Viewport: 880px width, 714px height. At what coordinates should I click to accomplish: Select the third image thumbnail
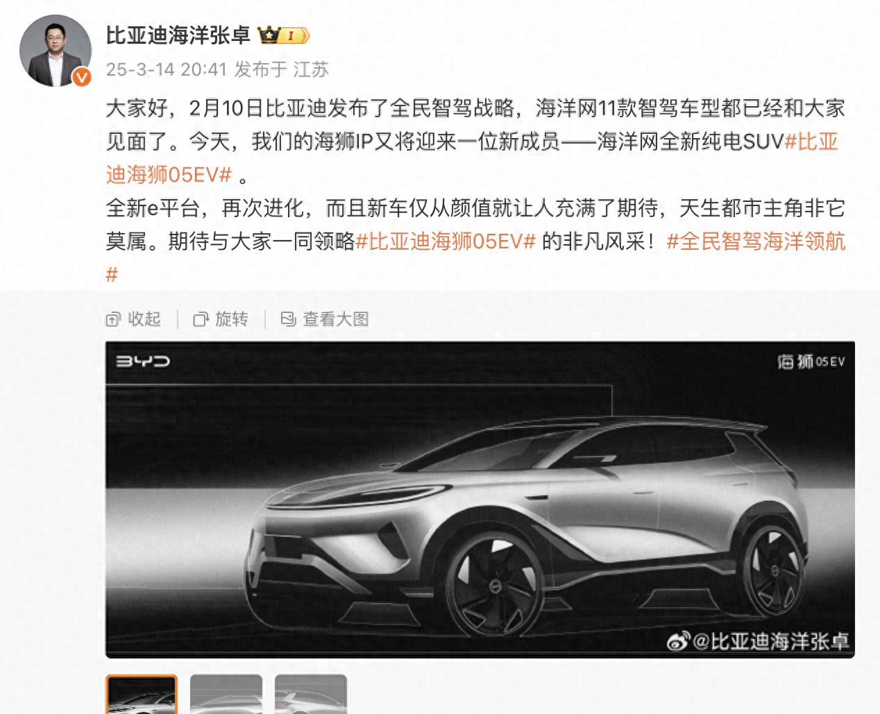[x=311, y=694]
